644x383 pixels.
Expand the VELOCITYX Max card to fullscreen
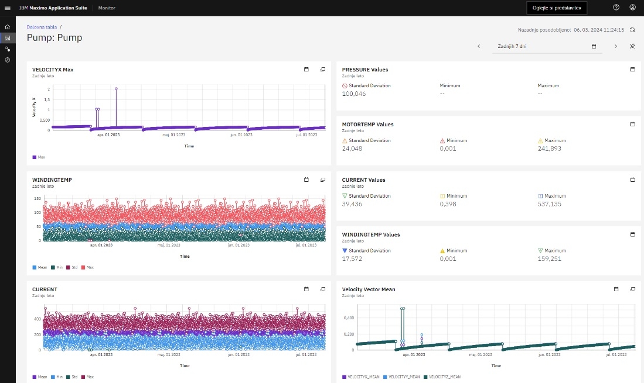323,70
